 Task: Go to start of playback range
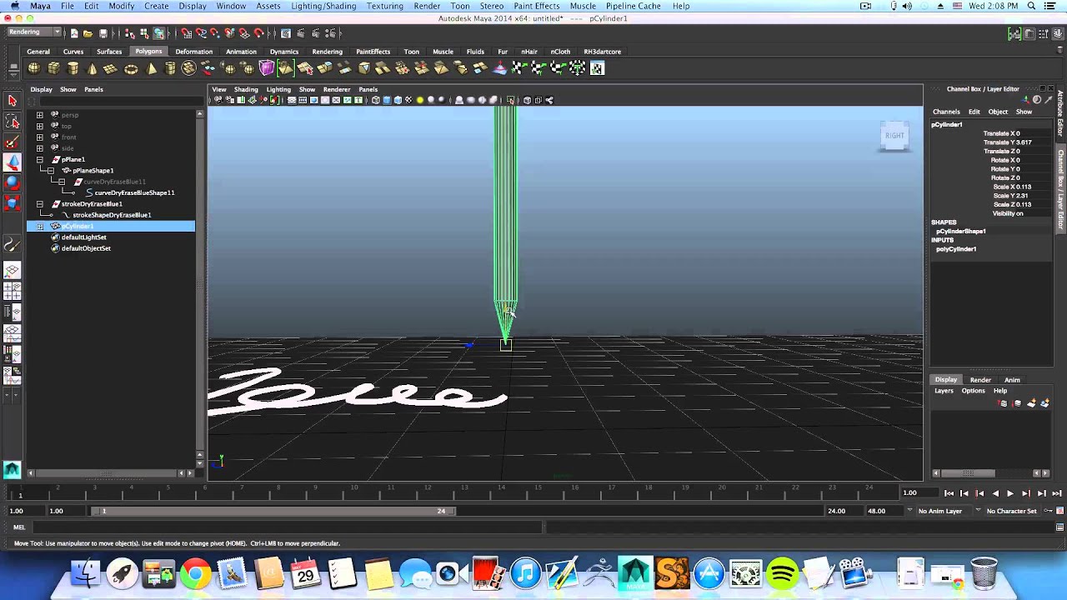[x=949, y=493]
